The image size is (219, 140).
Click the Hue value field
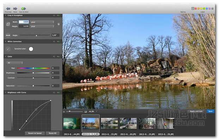pos(55,68)
